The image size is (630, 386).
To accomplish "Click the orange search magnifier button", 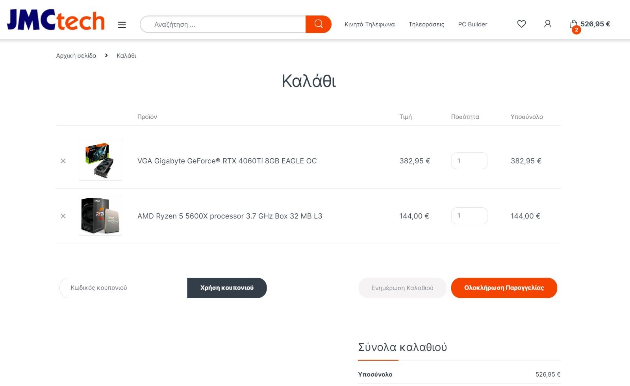I will click(x=318, y=24).
